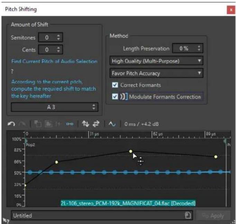The height and width of the screenshot is (224, 236).
Task: Click the 0 ms / +4.2 dB readout
Action: [x=142, y=124]
